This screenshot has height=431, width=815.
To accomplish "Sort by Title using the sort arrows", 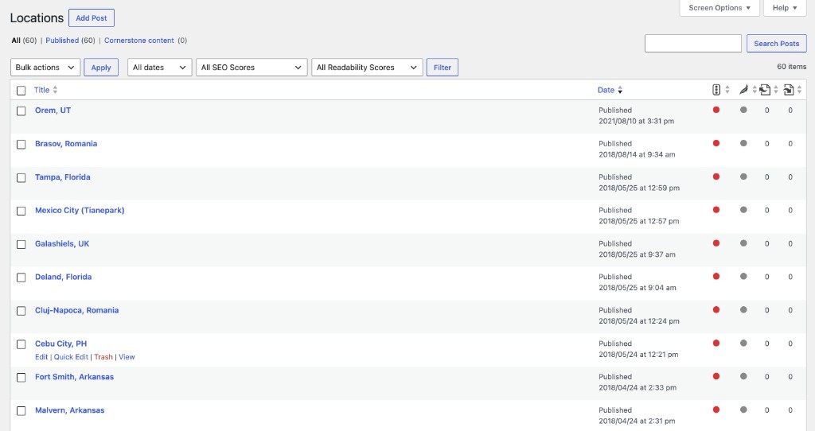I will pyautogui.click(x=55, y=90).
